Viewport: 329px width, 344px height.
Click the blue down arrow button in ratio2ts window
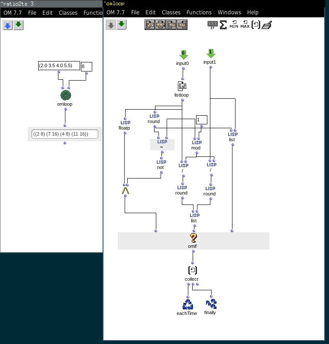click(7, 25)
